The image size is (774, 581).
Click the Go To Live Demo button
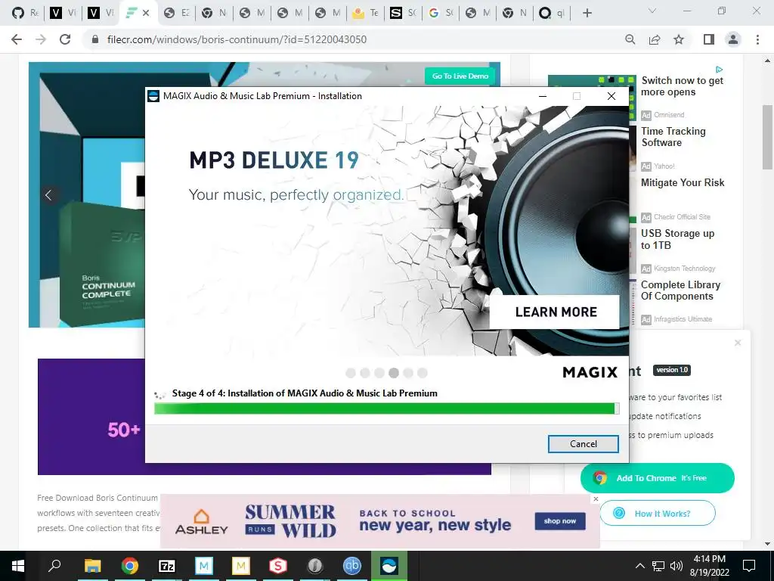460,76
